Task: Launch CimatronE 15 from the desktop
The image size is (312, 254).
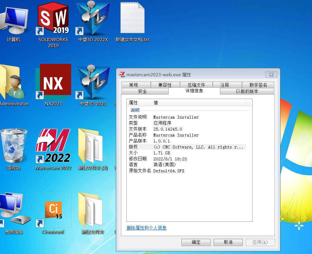Action: click(53, 210)
